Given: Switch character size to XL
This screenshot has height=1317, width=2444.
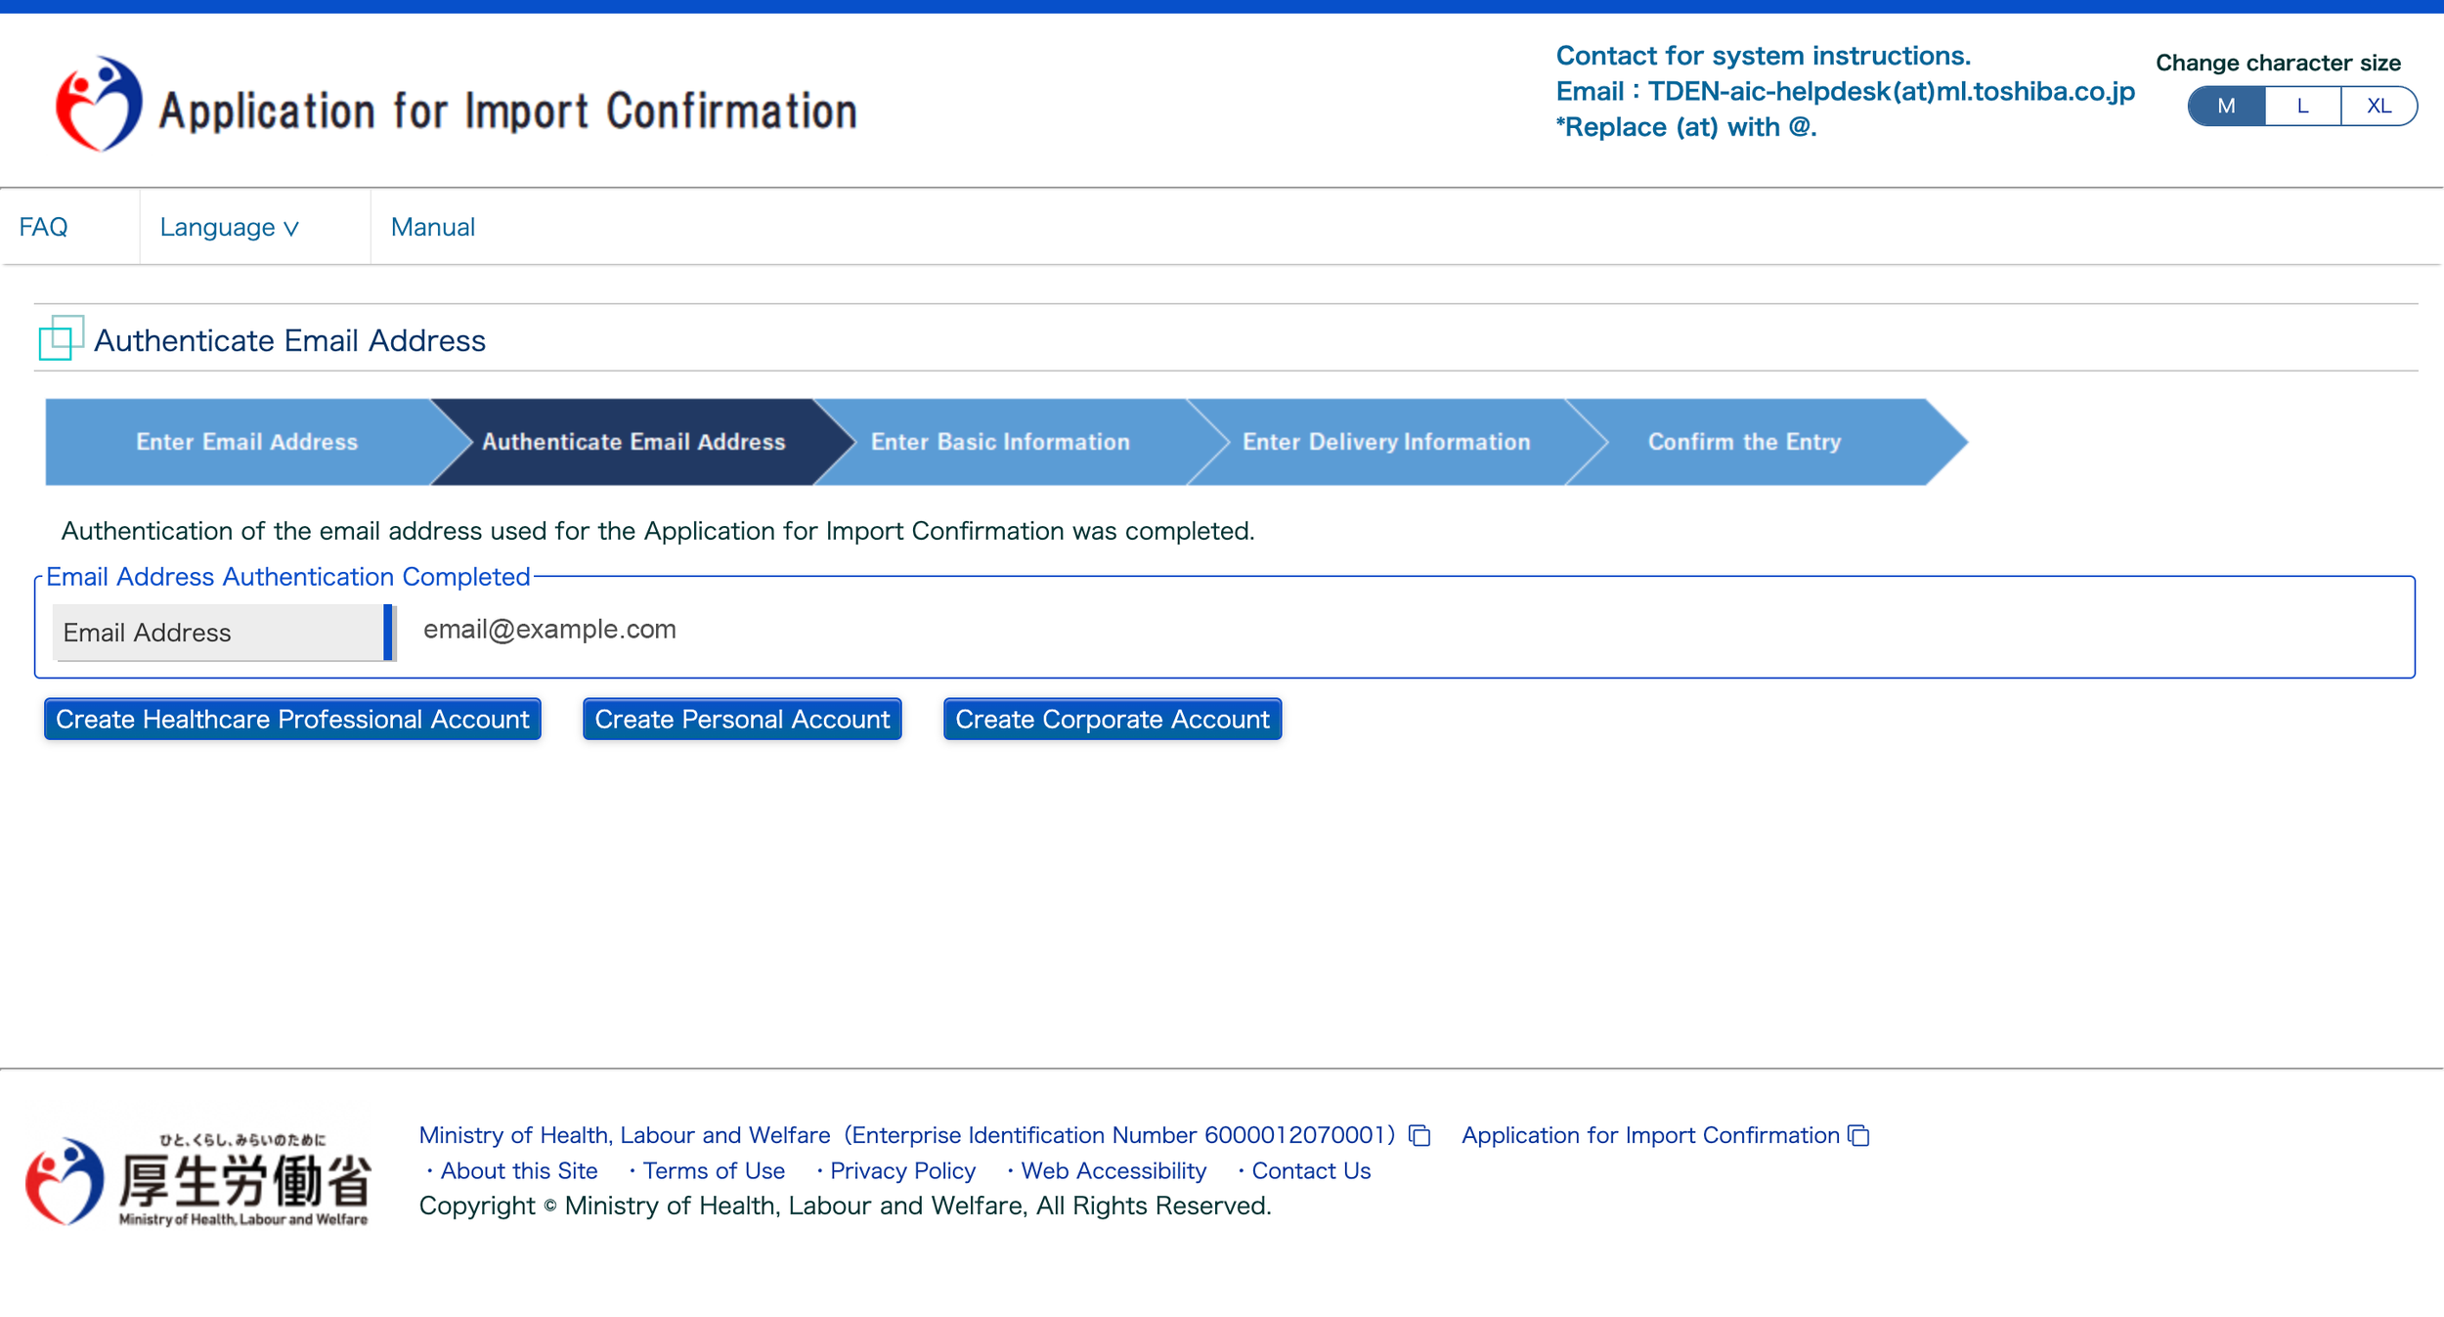Looking at the screenshot, I should point(2378,106).
